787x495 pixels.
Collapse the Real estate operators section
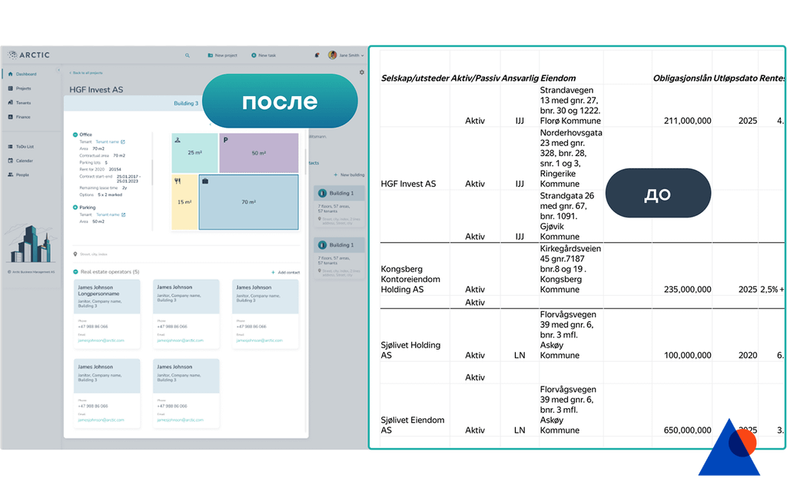coord(76,272)
